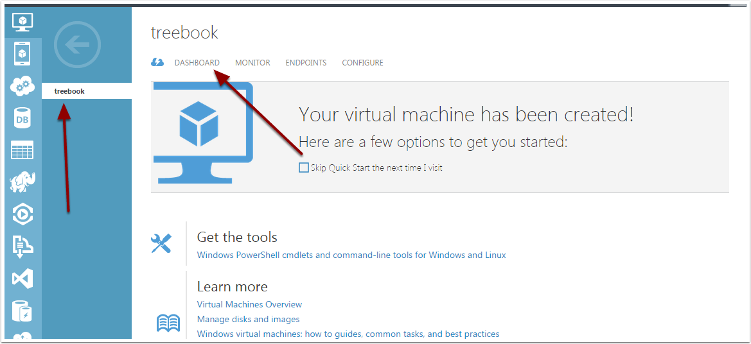This screenshot has width=751, height=344.
Task: Select treebook in the machine list
Action: (87, 91)
